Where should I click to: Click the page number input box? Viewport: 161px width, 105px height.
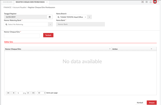click(19, 93)
